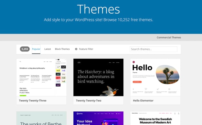Click the Twenty Twenty-Three theme name

[x=33, y=100]
